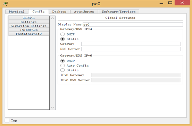The image size is (192, 126).
Task: Click the IPv6 Gateway field
Action: (136, 75)
